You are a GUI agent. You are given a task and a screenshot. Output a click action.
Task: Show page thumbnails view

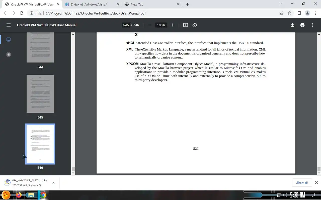pos(9,39)
